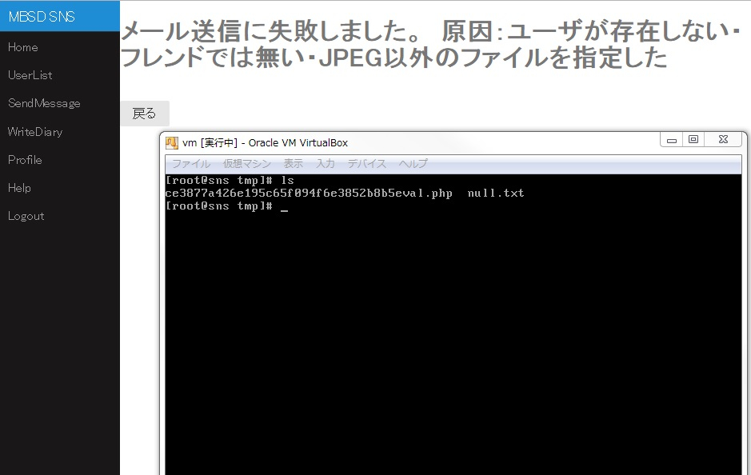Open the ヘルプ menu in VirtualBox
This screenshot has height=475, width=751.
tap(413, 164)
